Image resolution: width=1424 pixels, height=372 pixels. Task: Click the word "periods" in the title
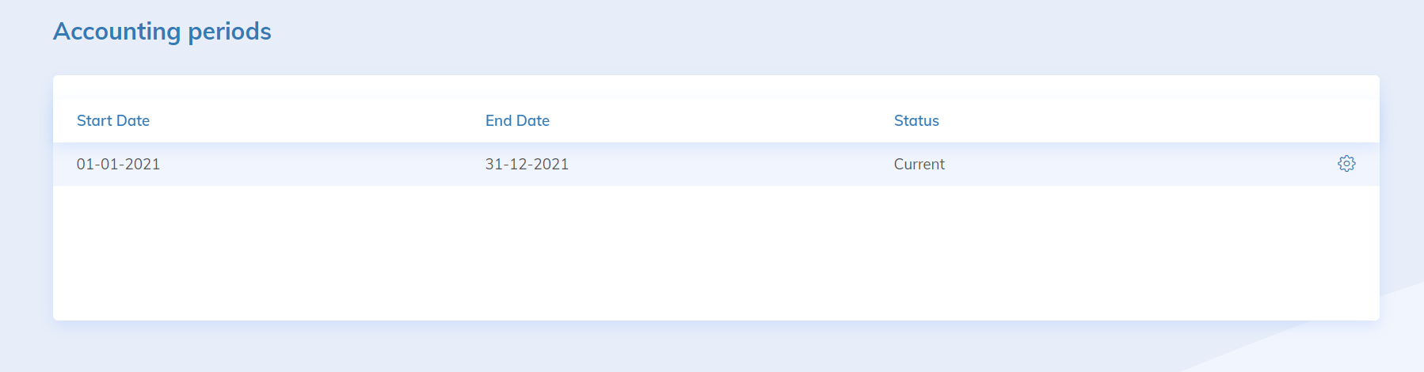230,31
